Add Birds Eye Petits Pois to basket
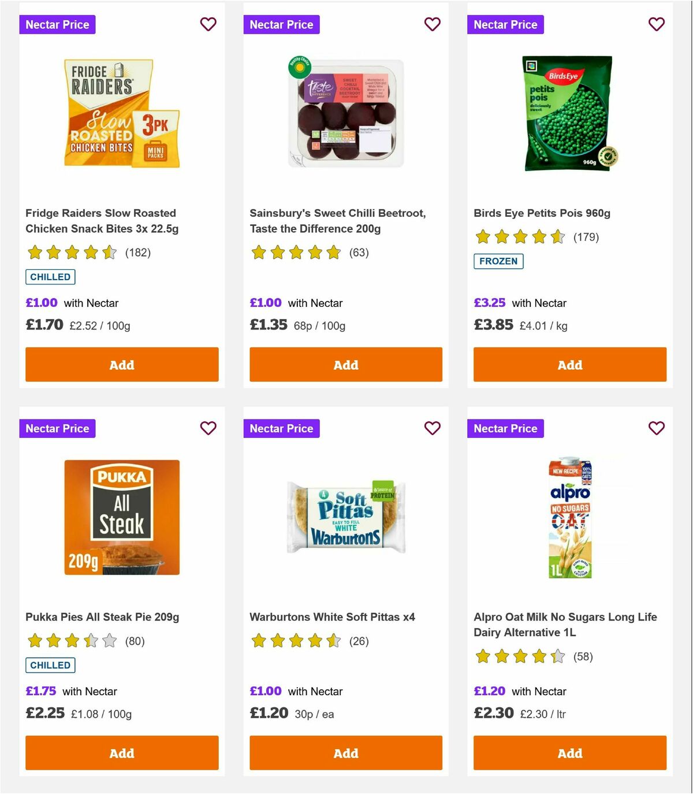 569,365
